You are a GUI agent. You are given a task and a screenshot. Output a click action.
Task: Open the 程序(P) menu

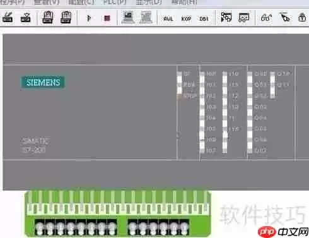pos(13,3)
